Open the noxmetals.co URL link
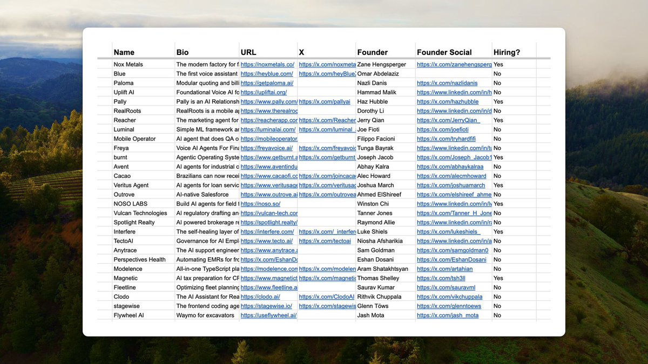 [x=267, y=65]
